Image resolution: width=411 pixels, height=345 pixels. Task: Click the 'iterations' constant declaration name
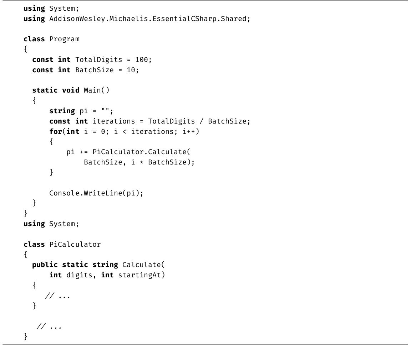coord(114,121)
